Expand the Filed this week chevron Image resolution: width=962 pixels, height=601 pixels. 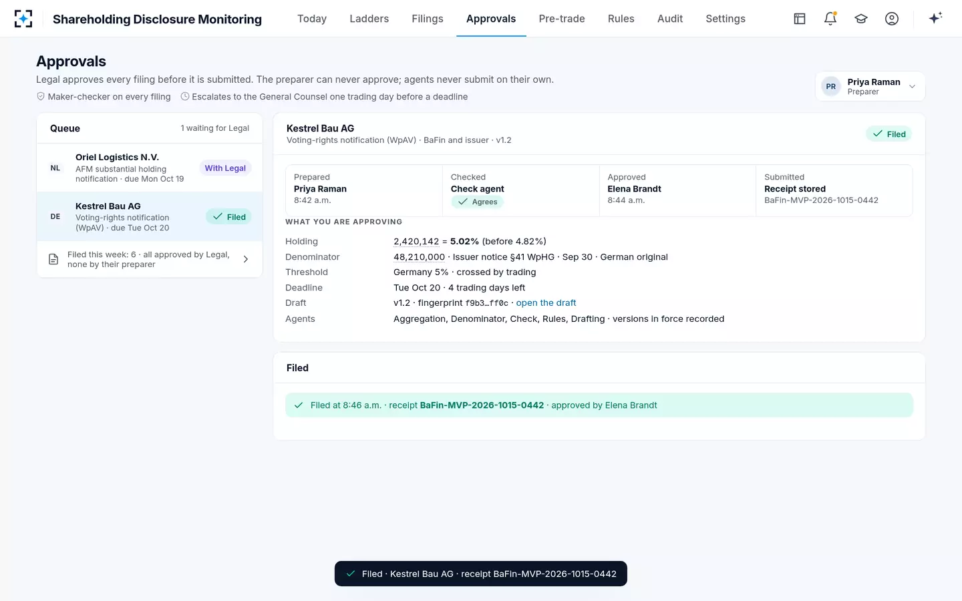click(x=246, y=259)
